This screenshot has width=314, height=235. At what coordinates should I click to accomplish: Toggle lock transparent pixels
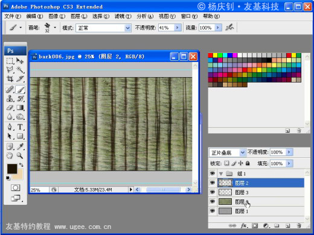click(x=226, y=163)
